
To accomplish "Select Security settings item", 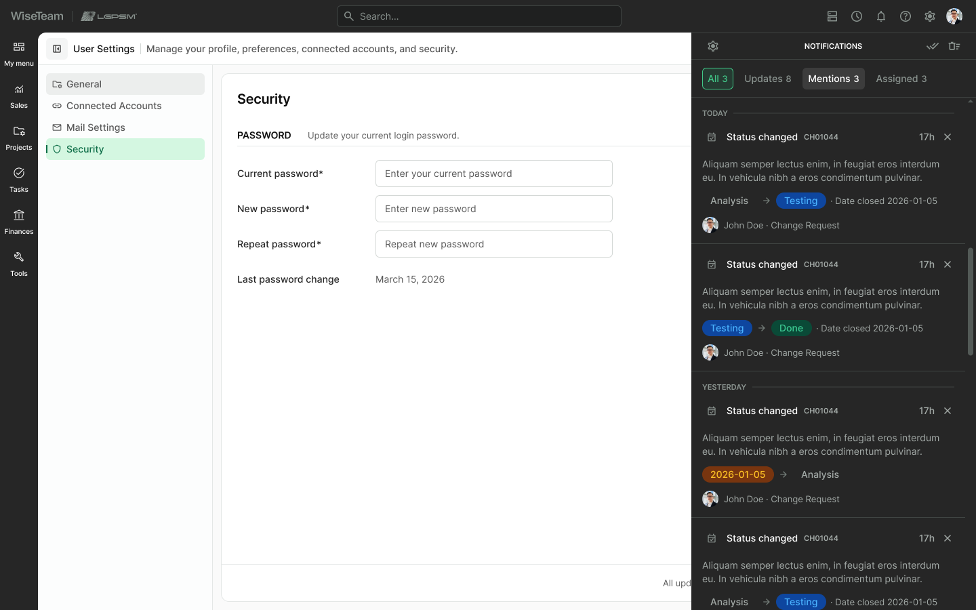I will point(125,149).
